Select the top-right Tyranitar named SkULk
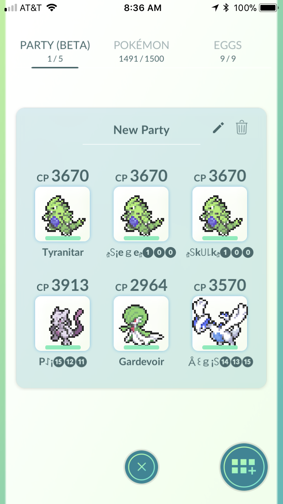 (220, 214)
